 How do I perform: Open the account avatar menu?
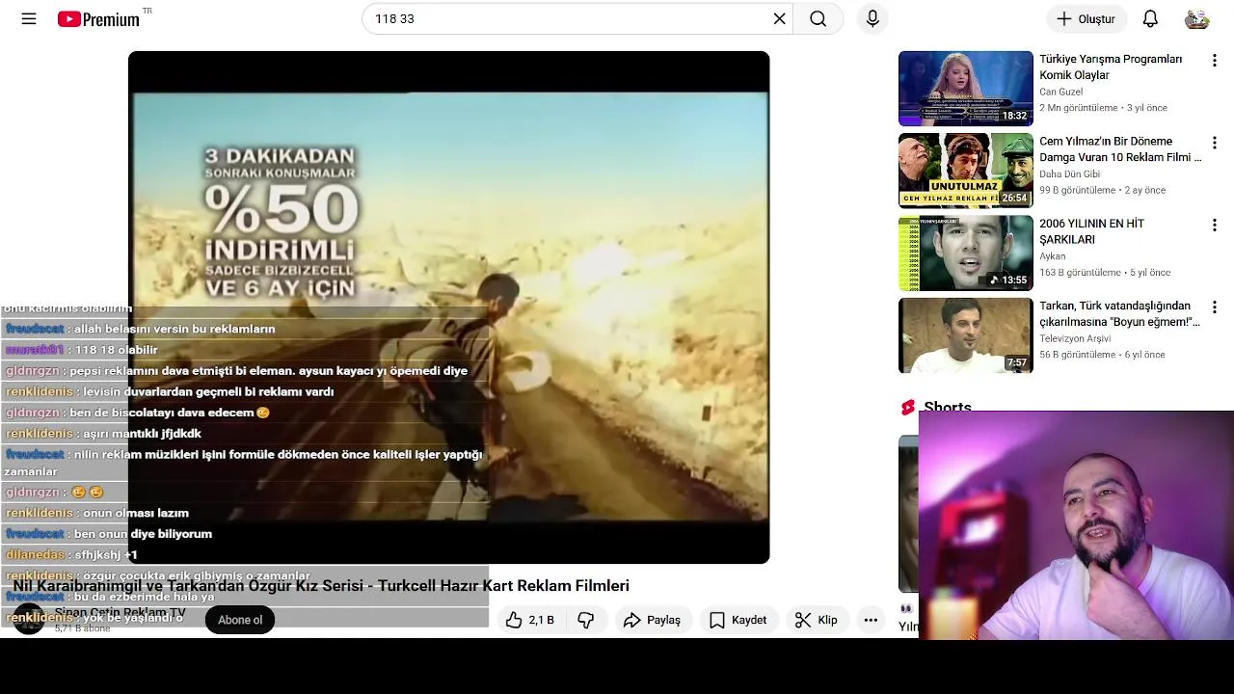click(x=1197, y=19)
